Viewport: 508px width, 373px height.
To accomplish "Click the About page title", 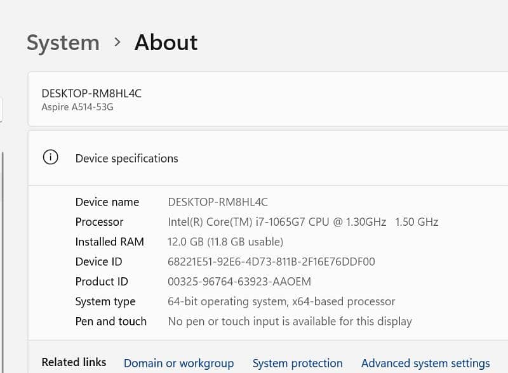I will click(x=166, y=43).
